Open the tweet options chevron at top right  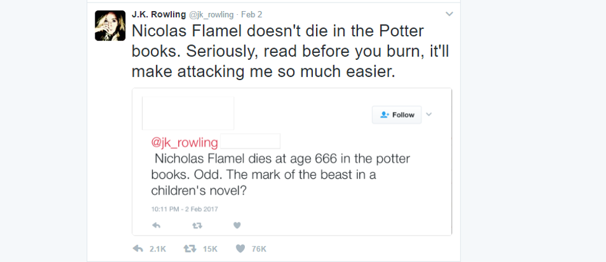point(450,13)
